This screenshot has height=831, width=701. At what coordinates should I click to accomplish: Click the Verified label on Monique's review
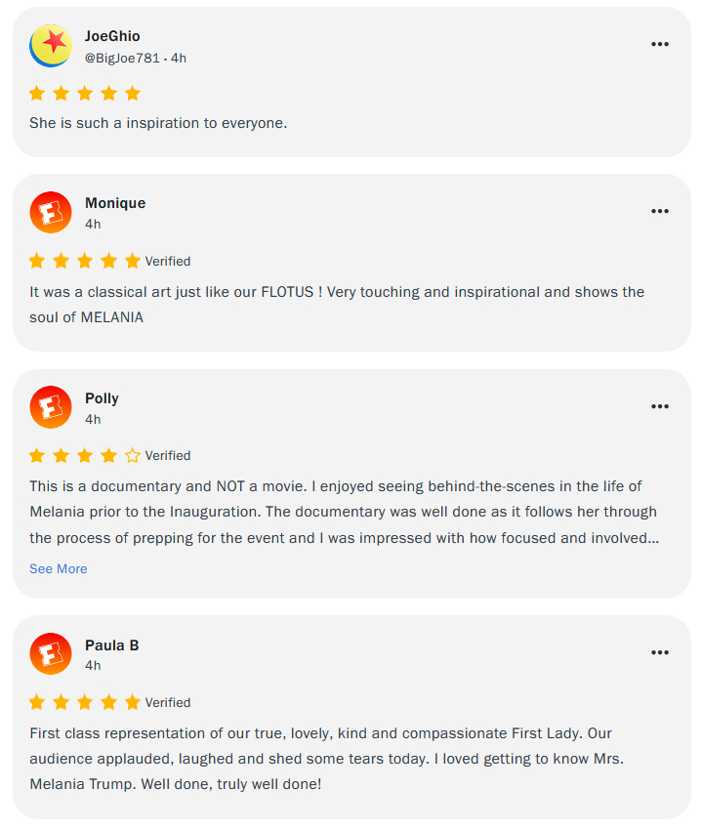(168, 261)
